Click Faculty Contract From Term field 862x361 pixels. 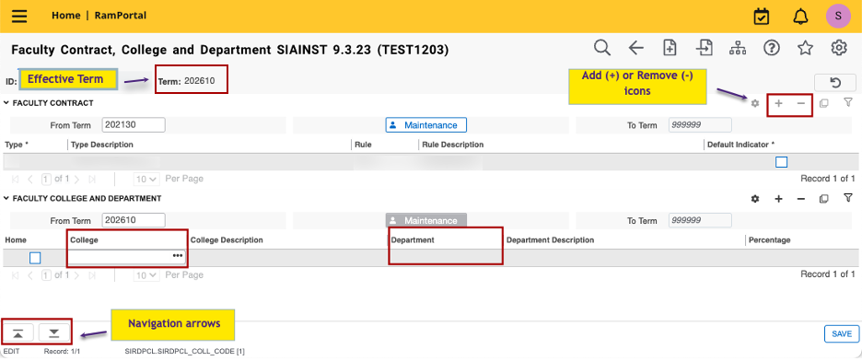click(134, 124)
